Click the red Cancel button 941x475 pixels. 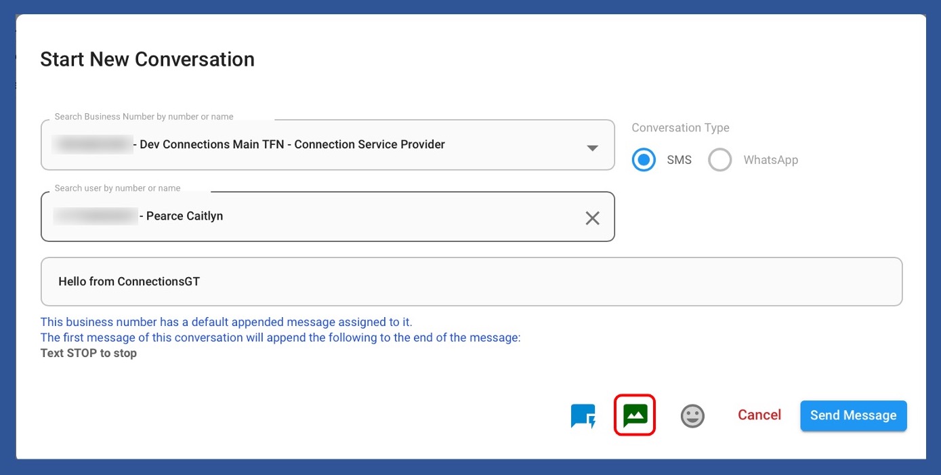(x=759, y=415)
